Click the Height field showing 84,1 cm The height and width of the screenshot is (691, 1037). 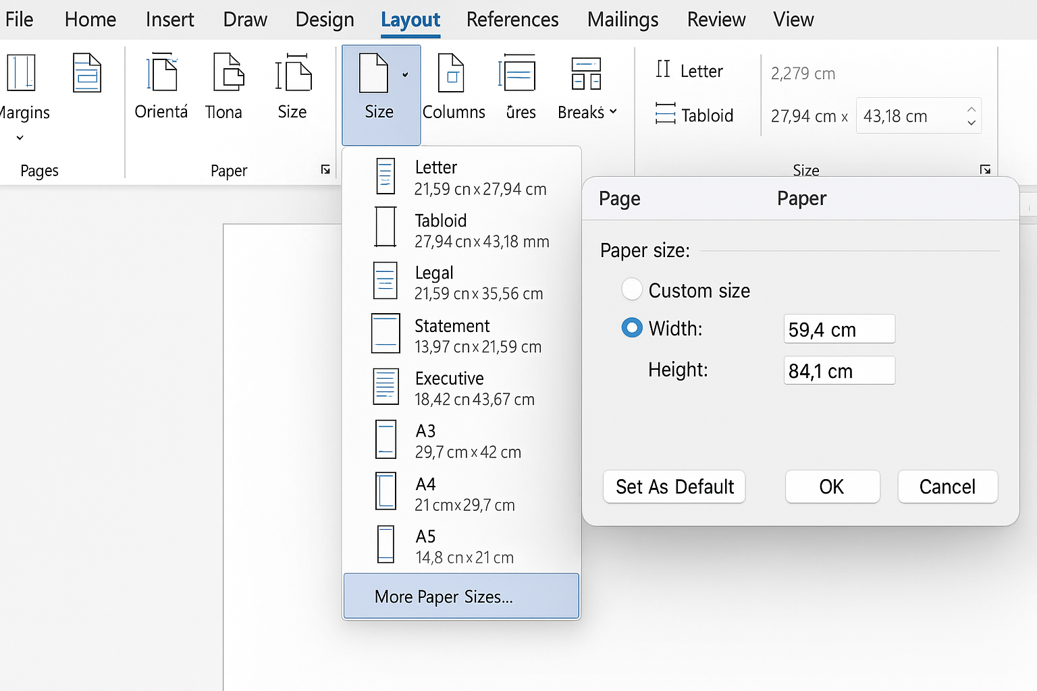coord(839,370)
